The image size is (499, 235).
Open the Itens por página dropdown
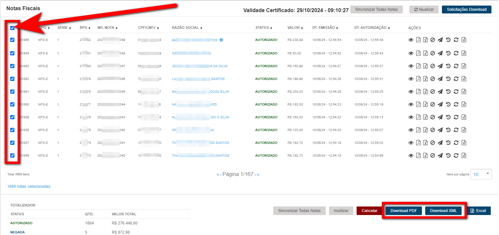pos(481,174)
